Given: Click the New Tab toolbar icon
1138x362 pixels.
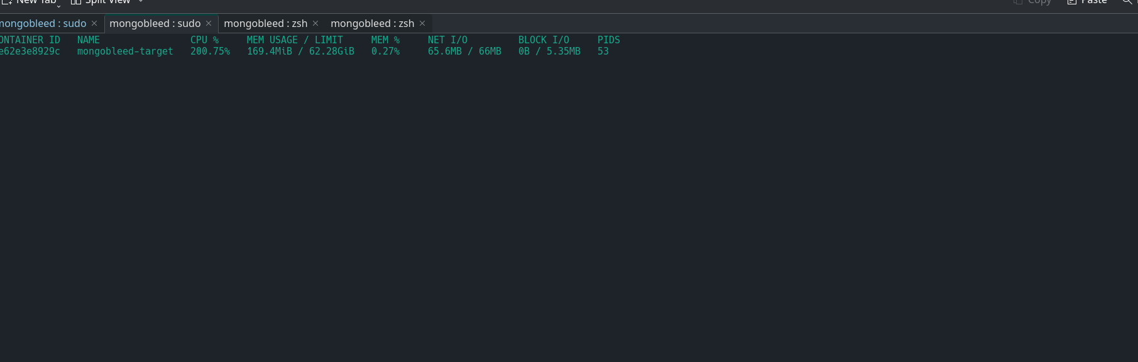Looking at the screenshot, I should click(x=6, y=2).
